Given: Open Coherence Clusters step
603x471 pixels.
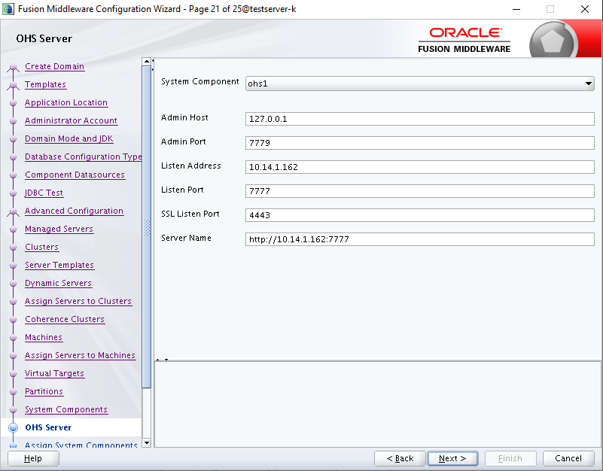Looking at the screenshot, I should click(65, 320).
